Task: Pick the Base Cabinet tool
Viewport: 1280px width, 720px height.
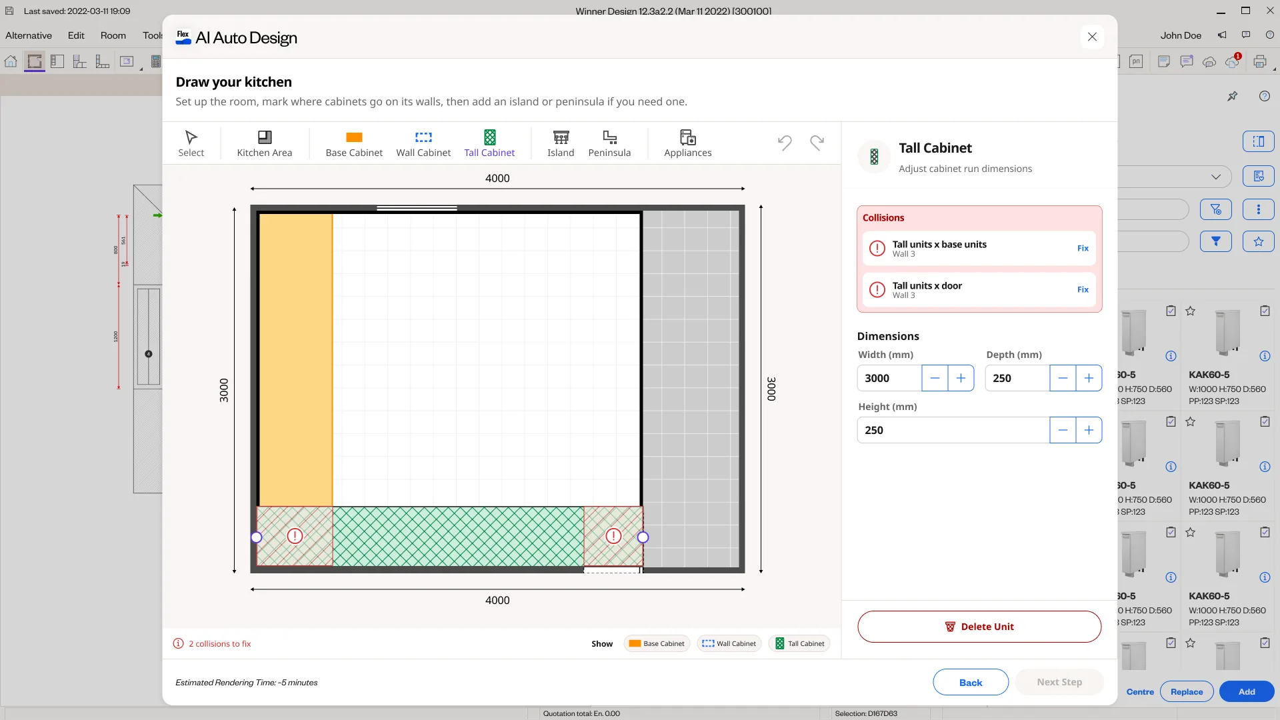Action: (354, 143)
